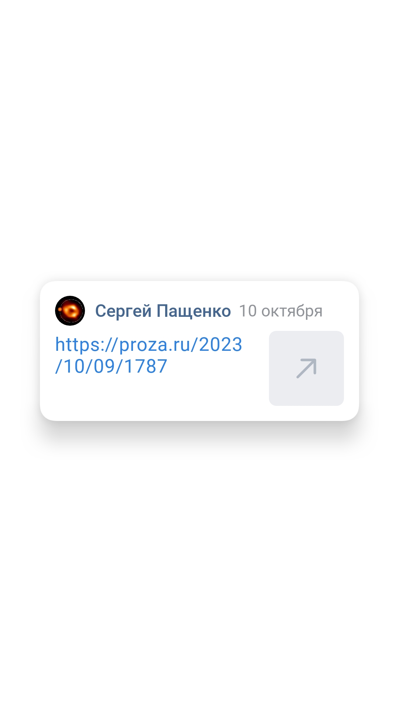
Task: Click 2023 in the URL's first line
Action: (x=221, y=345)
